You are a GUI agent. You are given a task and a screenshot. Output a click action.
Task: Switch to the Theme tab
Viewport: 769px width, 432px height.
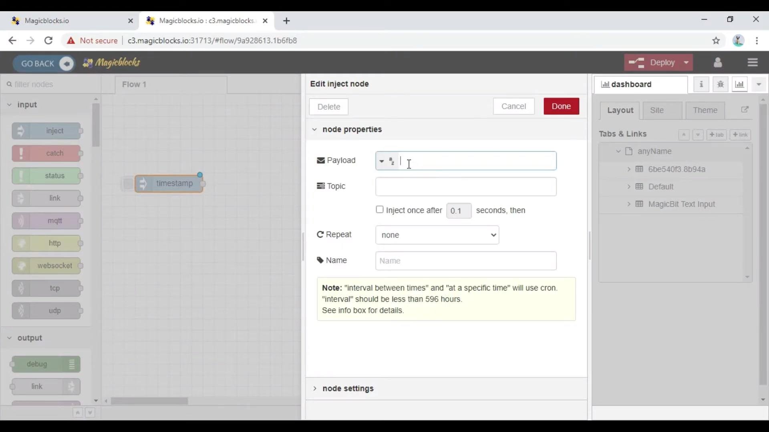click(705, 110)
